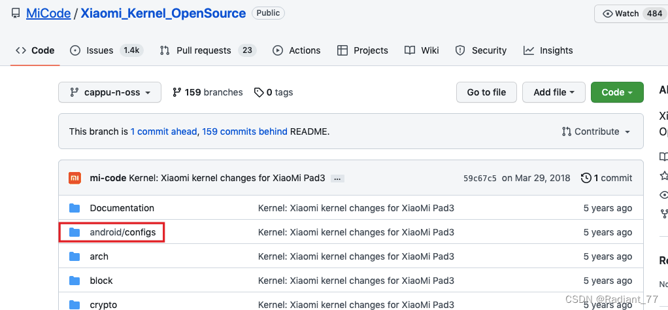This screenshot has height=310, width=668.
Task: Open the cappu-n-oss branch dropdown
Action: (x=110, y=92)
